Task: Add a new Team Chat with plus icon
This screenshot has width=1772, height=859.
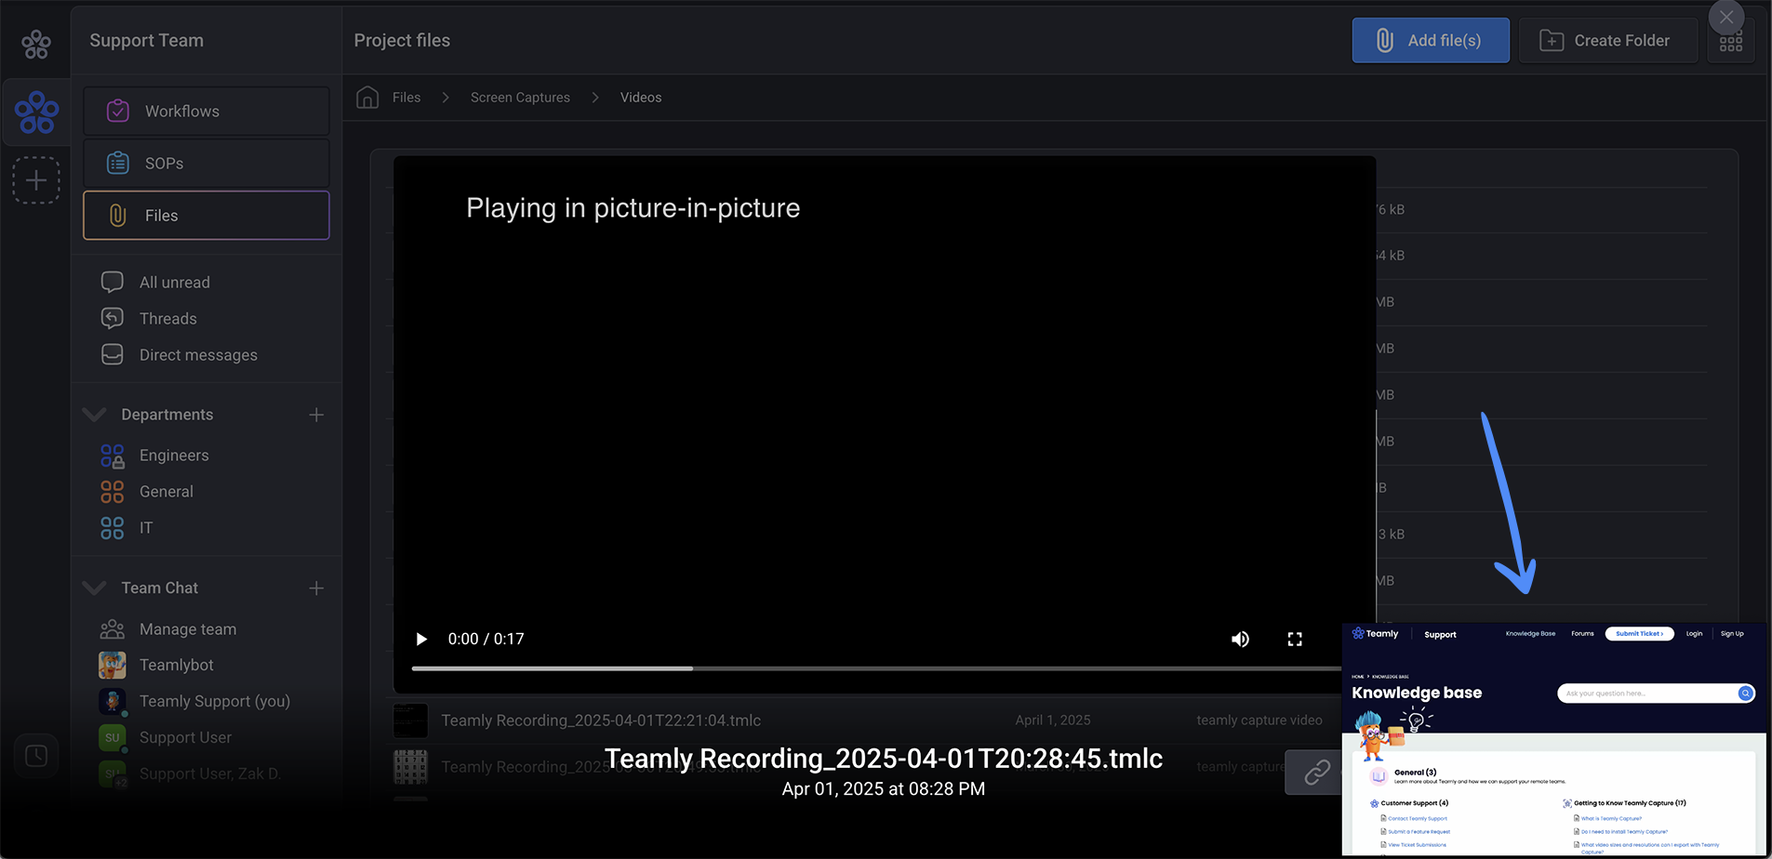Action: (316, 588)
